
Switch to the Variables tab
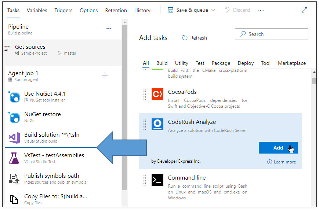(37, 10)
